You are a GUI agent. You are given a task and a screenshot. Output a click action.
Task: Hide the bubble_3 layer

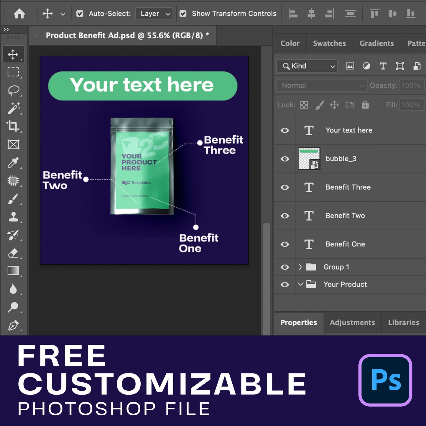[x=285, y=159]
